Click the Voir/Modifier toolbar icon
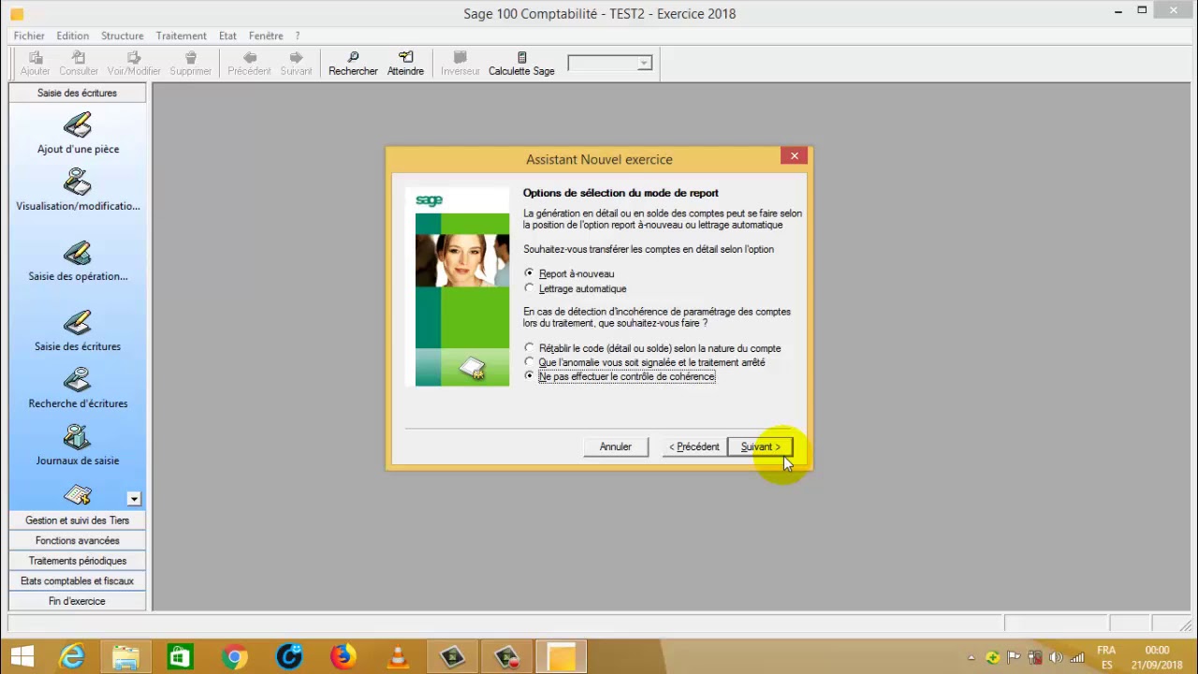Viewport: 1198px width, 674px height. [134, 64]
